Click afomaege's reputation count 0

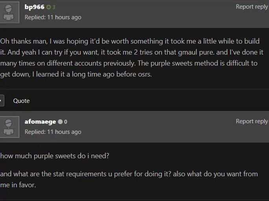pos(65,122)
